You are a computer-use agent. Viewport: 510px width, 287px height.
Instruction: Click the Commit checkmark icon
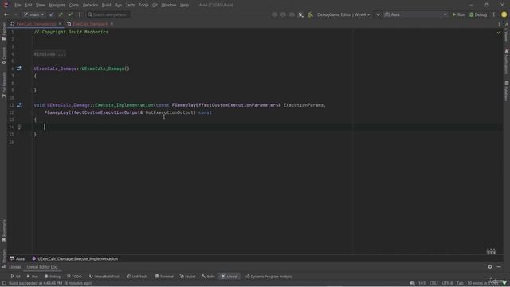pos(70,14)
